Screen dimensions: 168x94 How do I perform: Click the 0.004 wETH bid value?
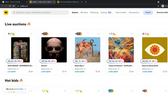(x=80, y=72)
